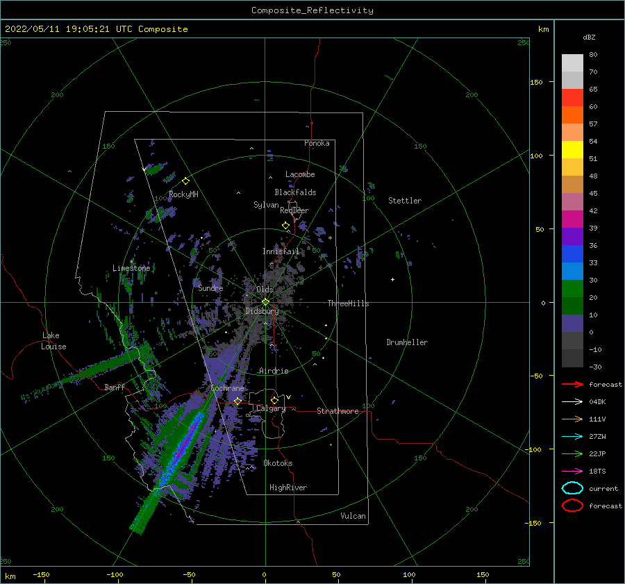Image resolution: width=625 pixels, height=584 pixels.
Task: Click the Lacombe city label
Action: click(300, 174)
